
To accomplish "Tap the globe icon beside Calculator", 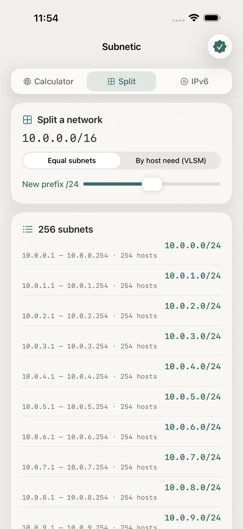I will [27, 82].
